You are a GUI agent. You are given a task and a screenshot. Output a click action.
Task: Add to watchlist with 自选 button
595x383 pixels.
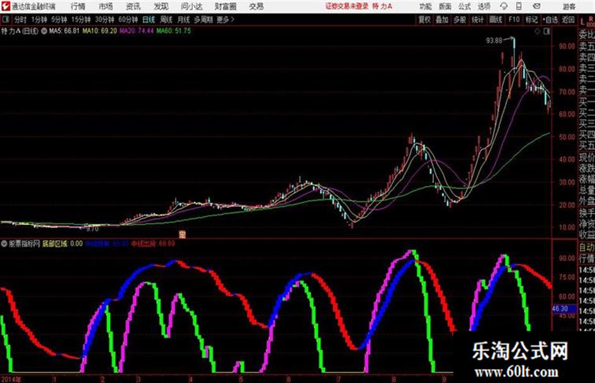point(550,19)
